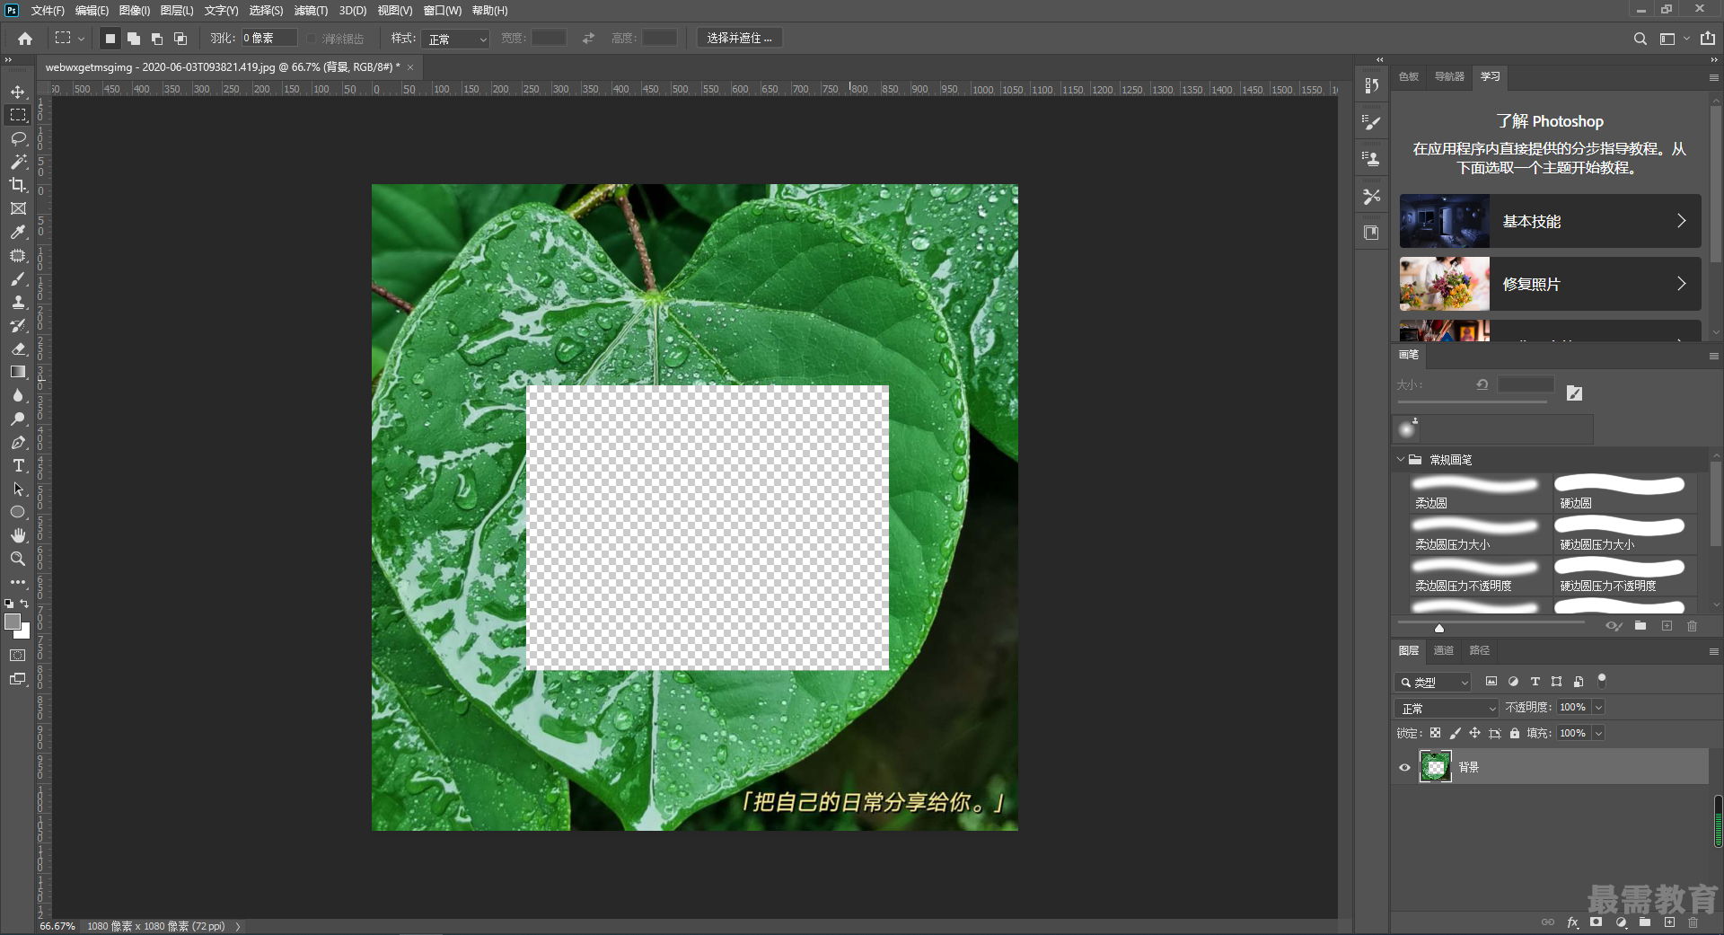Click the Share document icon
Image resolution: width=1724 pixels, height=935 pixels.
pyautogui.click(x=1707, y=39)
